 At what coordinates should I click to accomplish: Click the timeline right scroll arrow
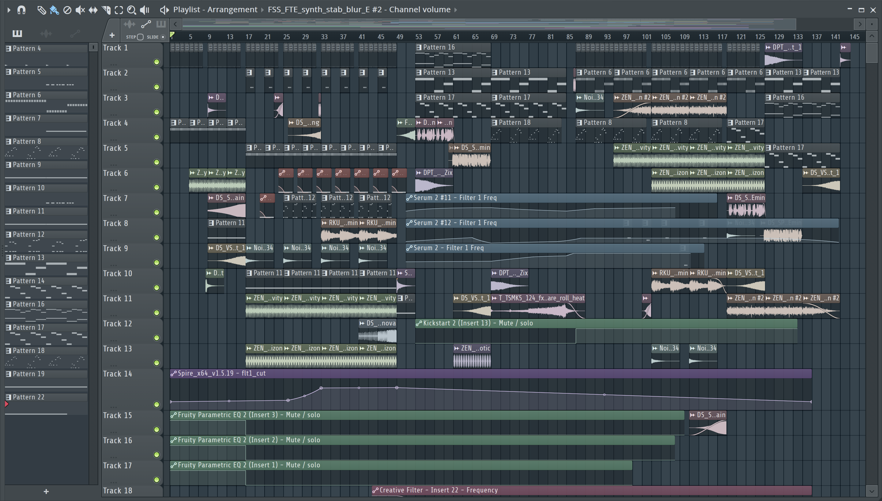[x=860, y=24]
